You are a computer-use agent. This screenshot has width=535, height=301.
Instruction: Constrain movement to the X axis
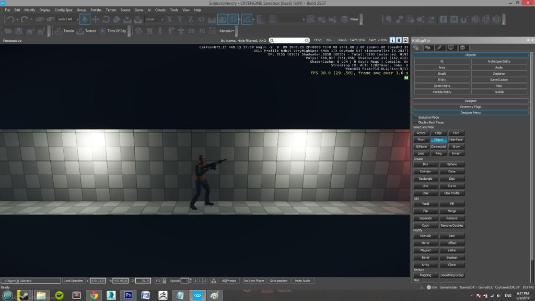(x=169, y=19)
